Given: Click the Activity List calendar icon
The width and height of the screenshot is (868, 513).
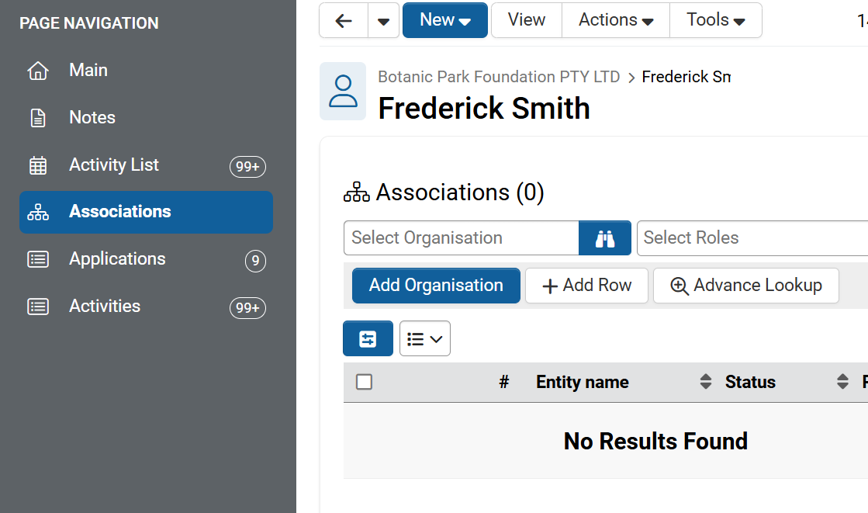Looking at the screenshot, I should pyautogui.click(x=38, y=165).
